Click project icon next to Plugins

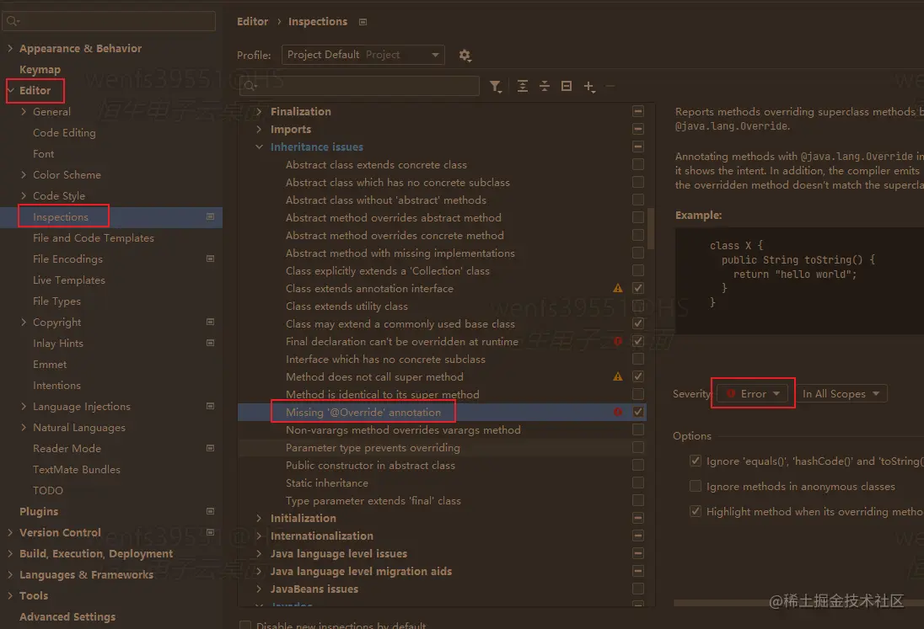(211, 511)
